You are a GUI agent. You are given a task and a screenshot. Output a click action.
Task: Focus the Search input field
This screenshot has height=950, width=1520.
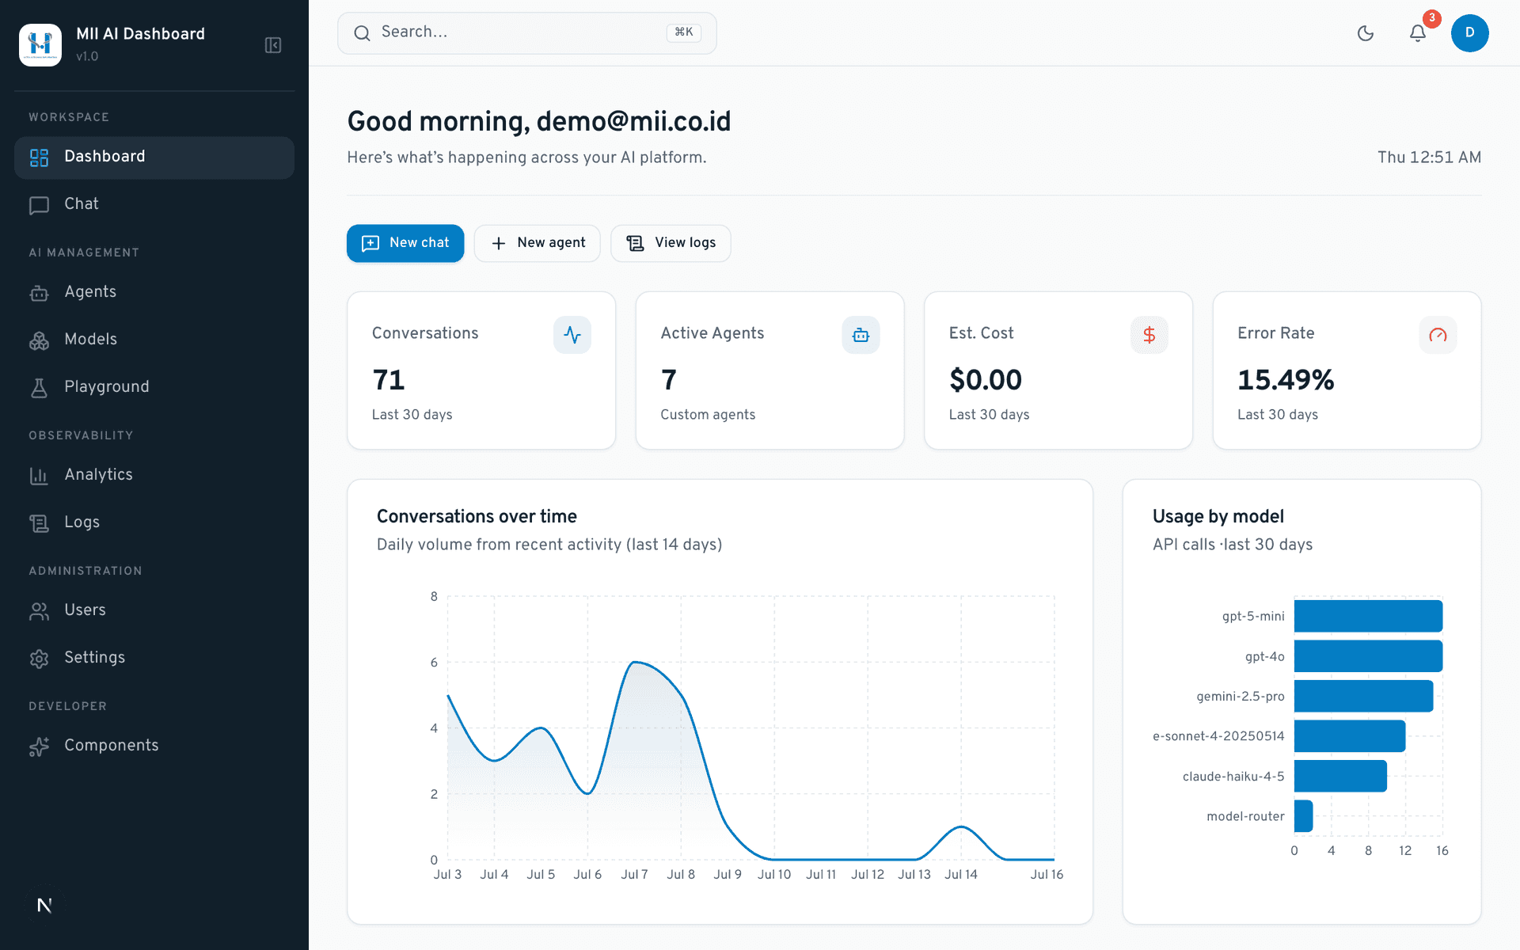pos(527,33)
